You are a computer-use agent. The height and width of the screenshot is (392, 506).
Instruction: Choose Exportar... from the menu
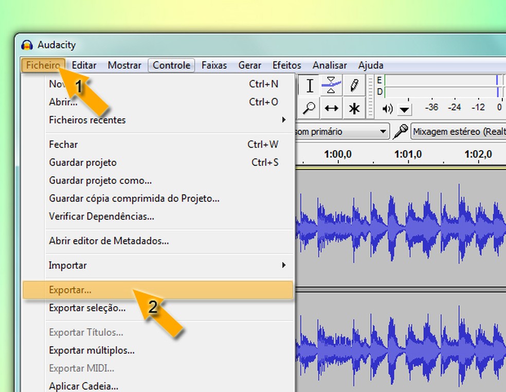click(70, 290)
